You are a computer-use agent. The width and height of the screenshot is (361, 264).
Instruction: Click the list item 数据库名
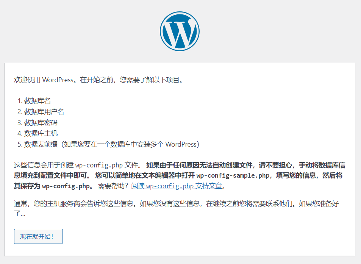point(37,101)
